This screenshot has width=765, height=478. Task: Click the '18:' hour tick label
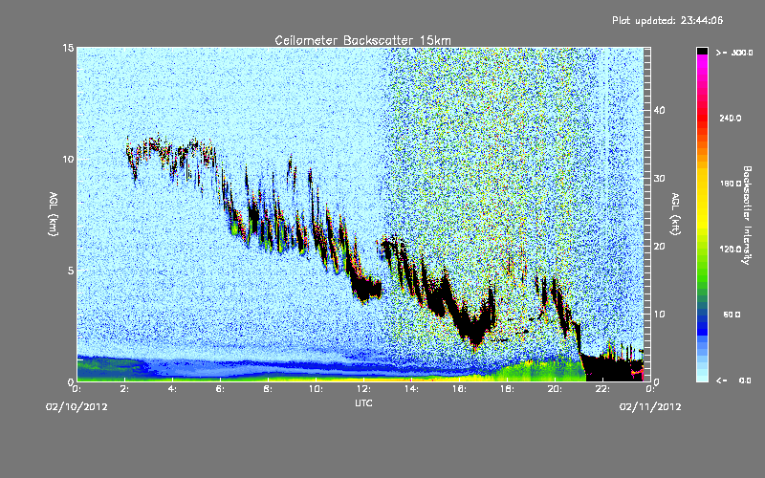(507, 389)
